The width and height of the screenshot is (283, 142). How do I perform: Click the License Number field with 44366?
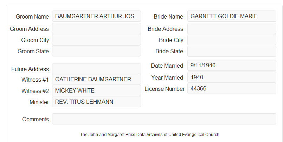pyautogui.click(x=232, y=88)
